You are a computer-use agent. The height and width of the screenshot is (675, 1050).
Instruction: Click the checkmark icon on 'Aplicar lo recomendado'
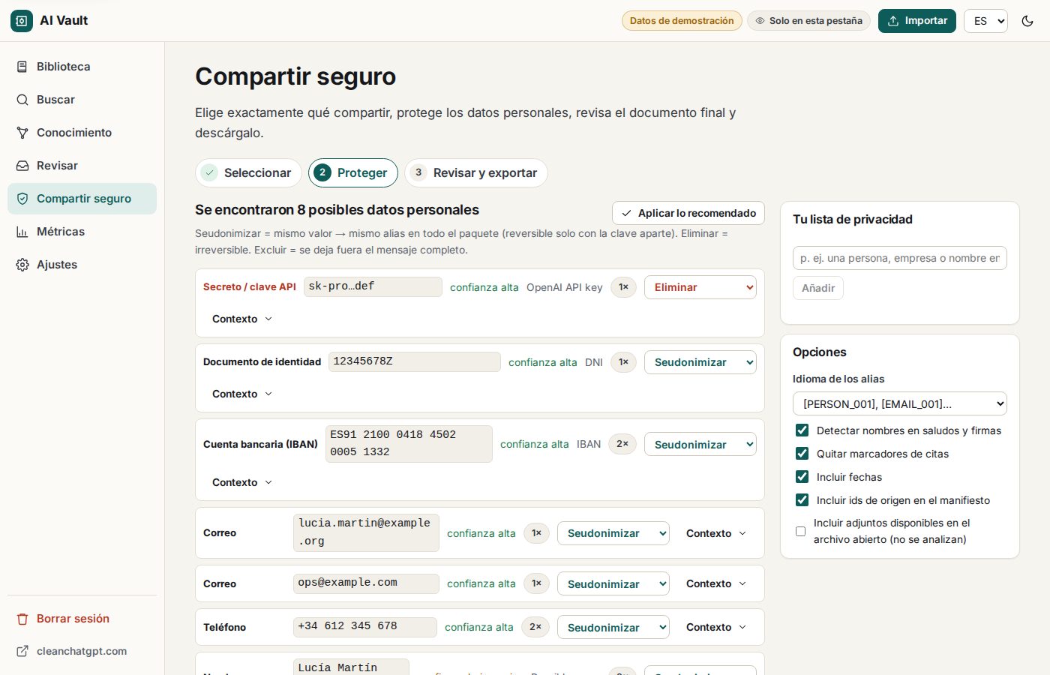pos(626,213)
